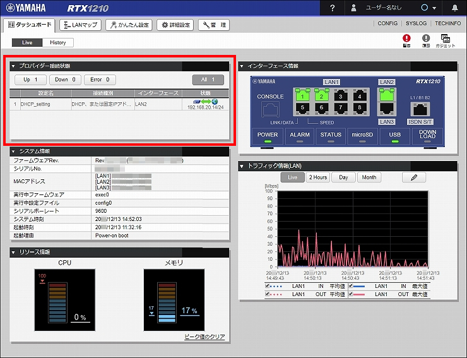Click the CPU usage gauge
The height and width of the screenshot is (358, 467).
click(64, 300)
